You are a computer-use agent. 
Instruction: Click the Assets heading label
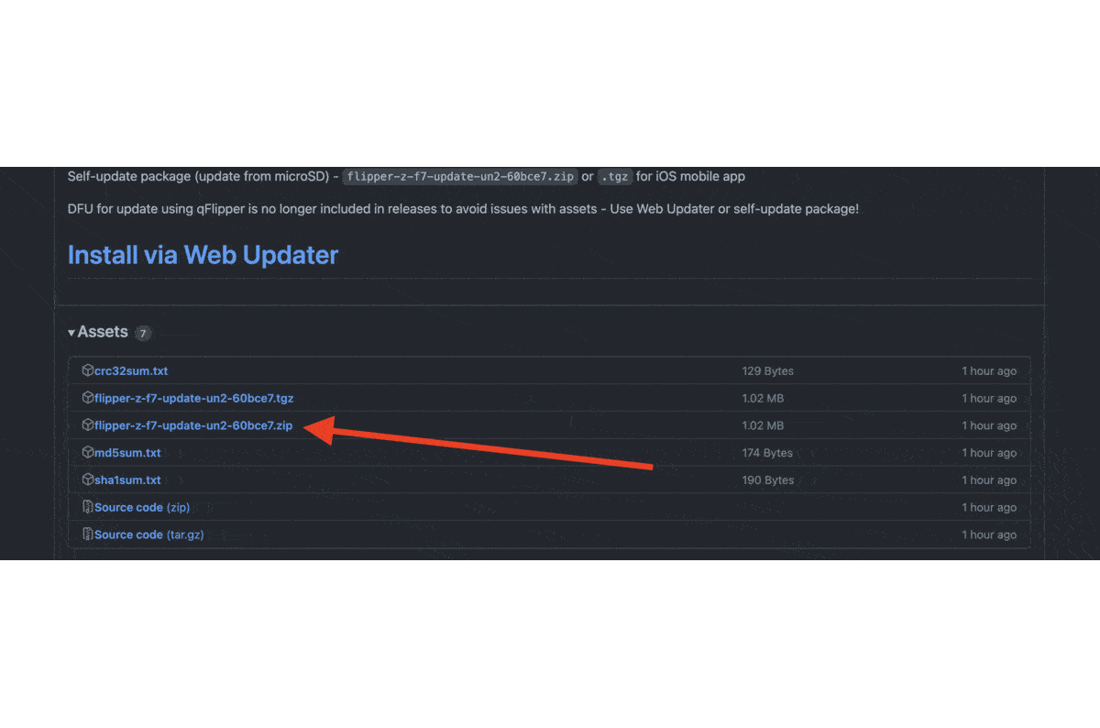pos(103,332)
